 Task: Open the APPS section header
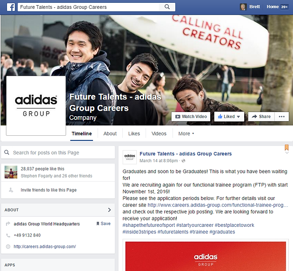58,265
